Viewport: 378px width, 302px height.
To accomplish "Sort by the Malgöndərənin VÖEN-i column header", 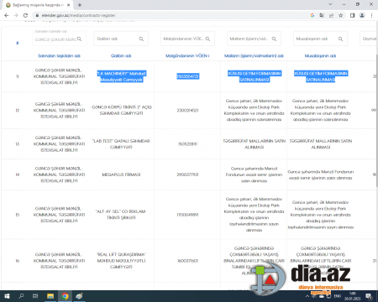I will (187, 55).
